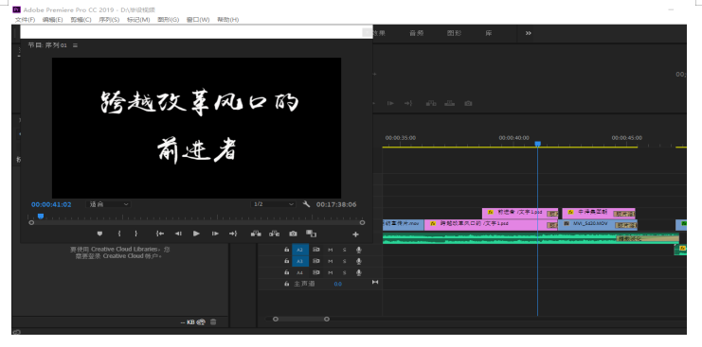This screenshot has width=702, height=347.
Task: Click the Creative Cloud sync icon beside KB
Action: tap(201, 321)
